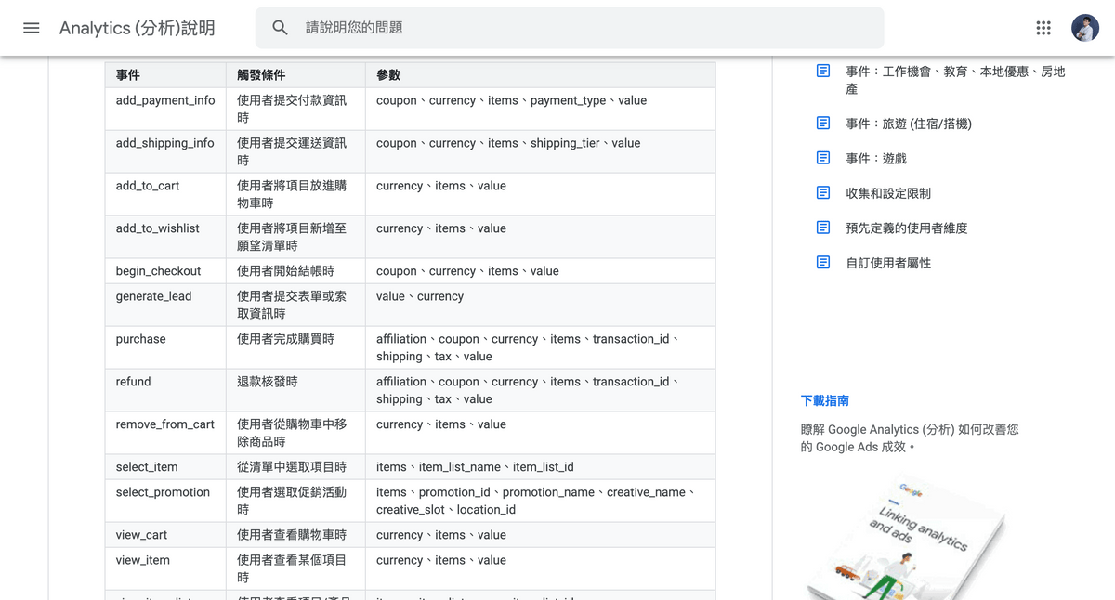Screen dimensions: 1115x600
Task: Click the user profile avatar
Action: 1085,28
